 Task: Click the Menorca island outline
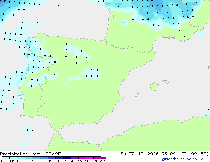166,82
